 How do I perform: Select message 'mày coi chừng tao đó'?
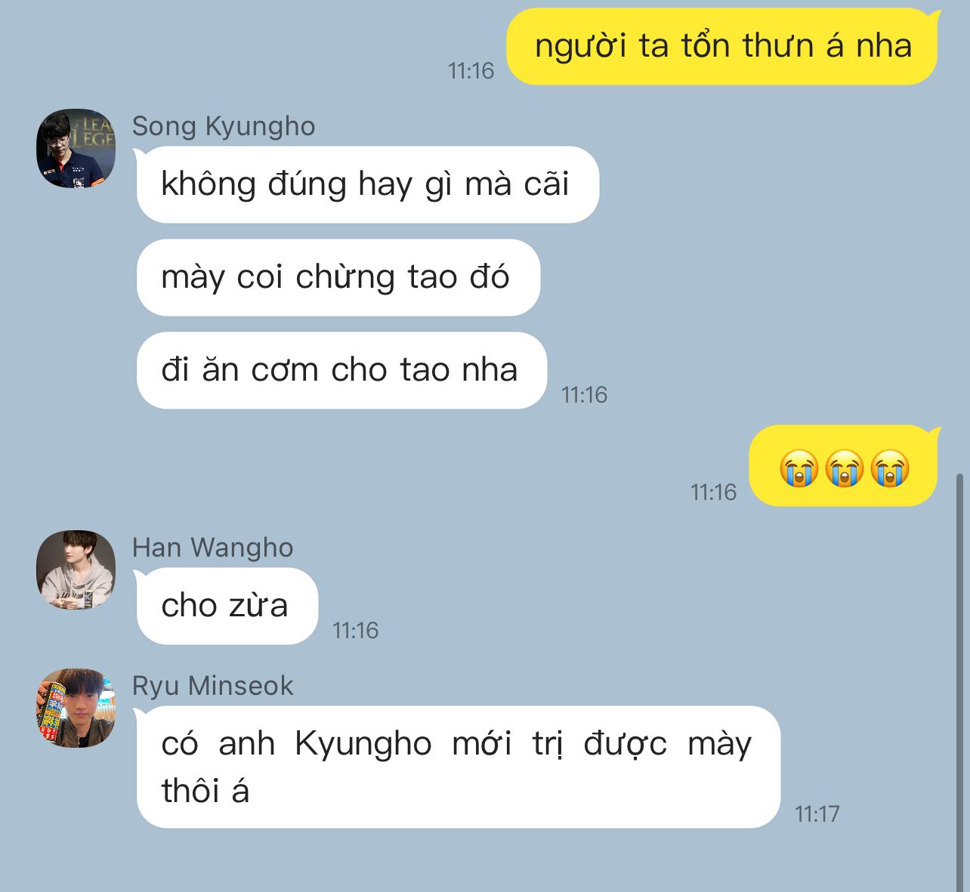coord(338,277)
